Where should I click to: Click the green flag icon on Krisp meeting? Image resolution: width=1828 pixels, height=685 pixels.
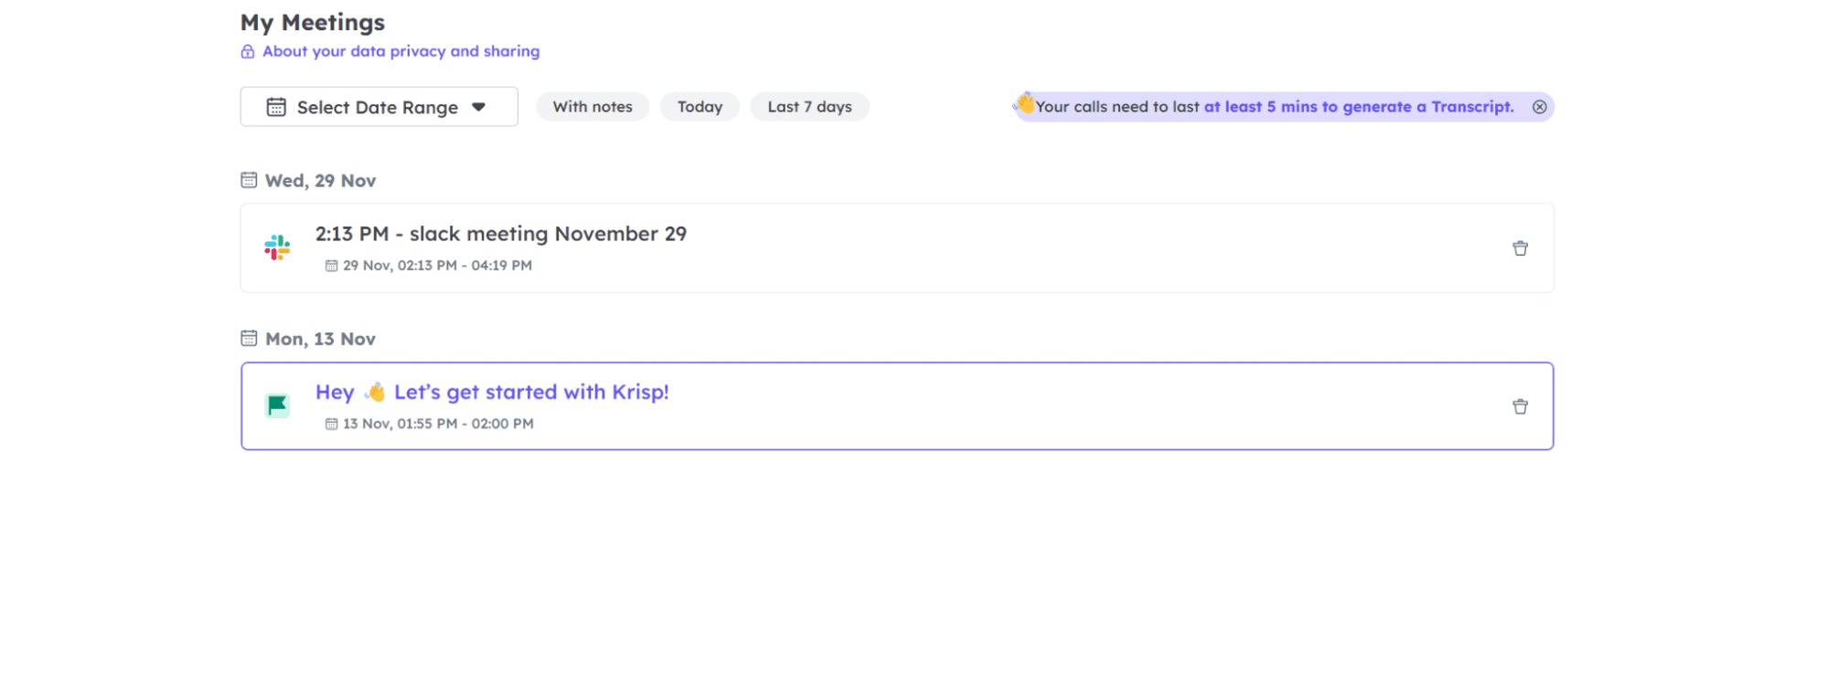click(277, 406)
